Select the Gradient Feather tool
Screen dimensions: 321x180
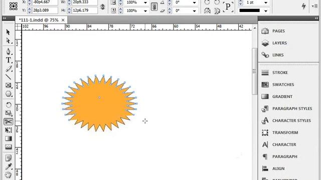pyautogui.click(x=8, y=147)
